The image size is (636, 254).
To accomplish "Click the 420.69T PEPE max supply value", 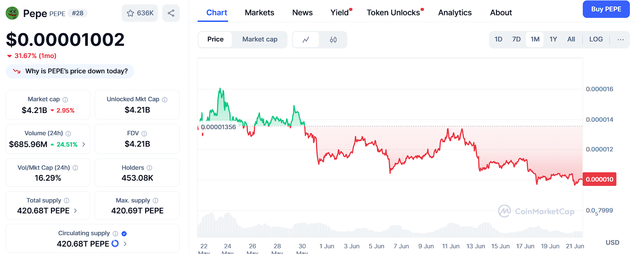I will point(137,211).
